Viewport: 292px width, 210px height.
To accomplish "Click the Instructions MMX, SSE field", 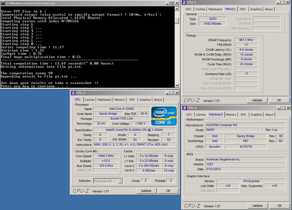I will tap(134, 144).
